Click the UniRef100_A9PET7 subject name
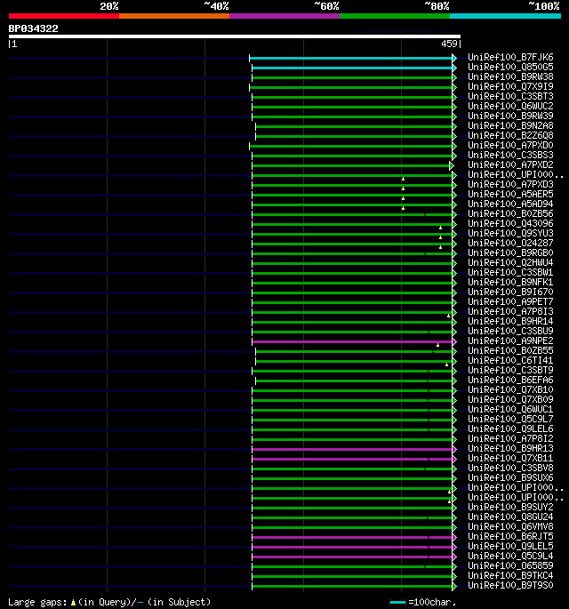This screenshot has width=569, height=609. click(510, 301)
